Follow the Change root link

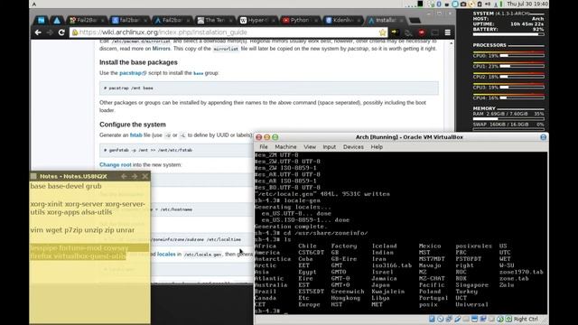point(116,164)
